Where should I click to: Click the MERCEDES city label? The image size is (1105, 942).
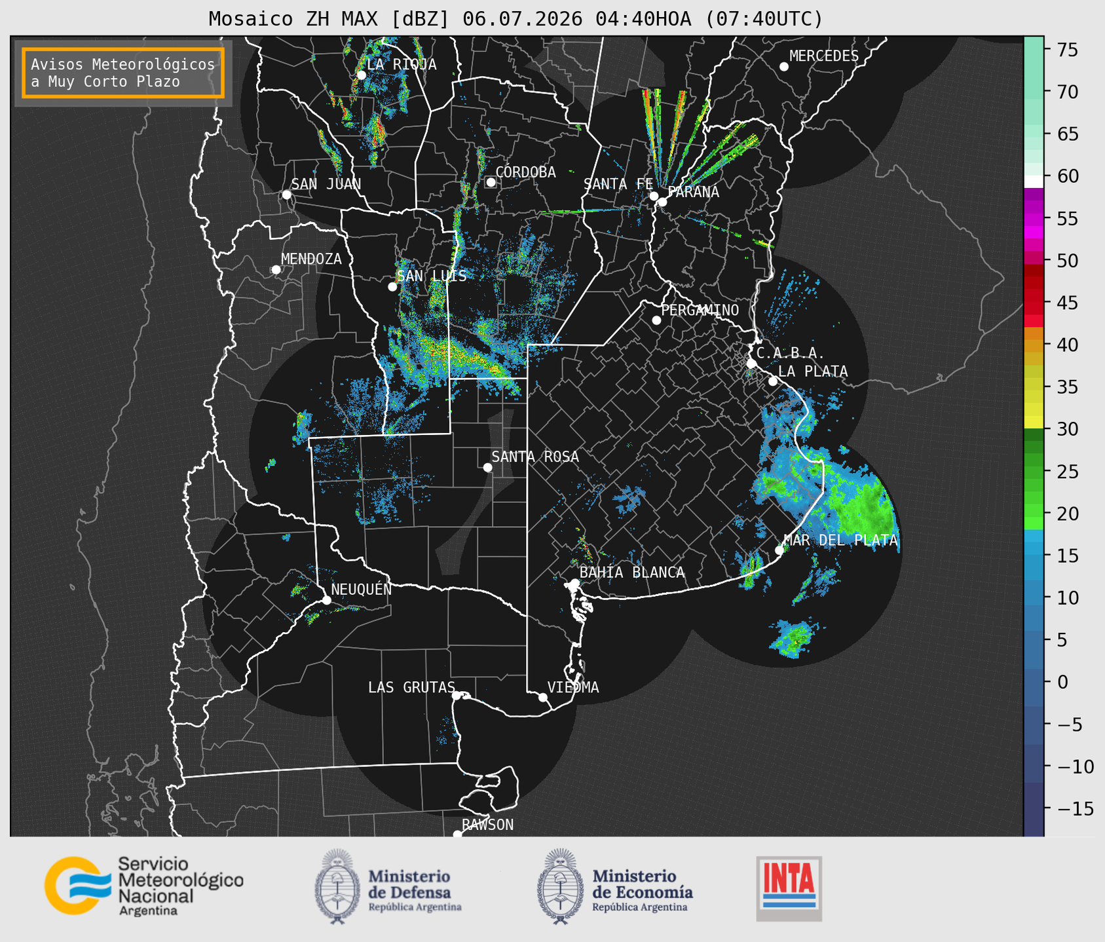[x=824, y=56]
